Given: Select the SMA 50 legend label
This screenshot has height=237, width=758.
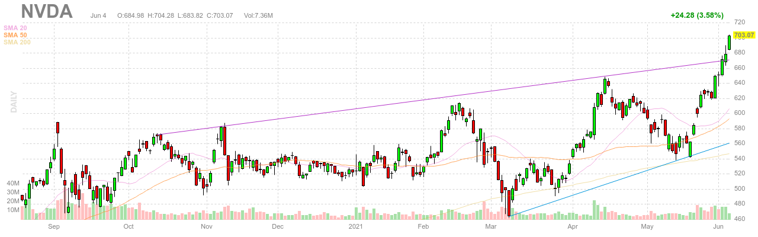Looking at the screenshot, I should (x=15, y=35).
